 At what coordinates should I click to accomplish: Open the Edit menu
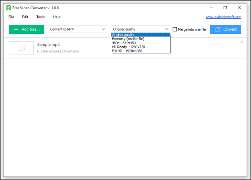tap(25, 17)
